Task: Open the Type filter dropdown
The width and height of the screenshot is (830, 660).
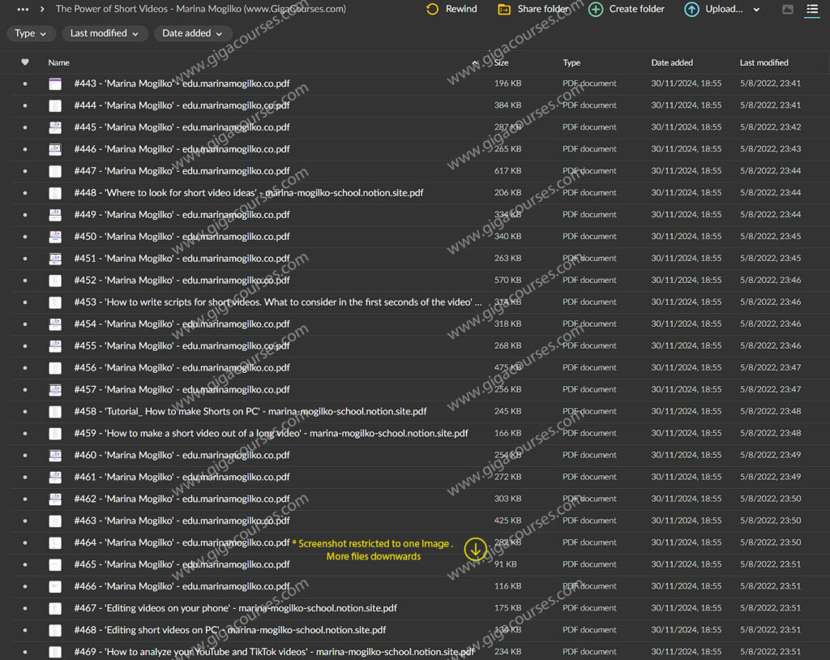Action: pyautogui.click(x=32, y=33)
